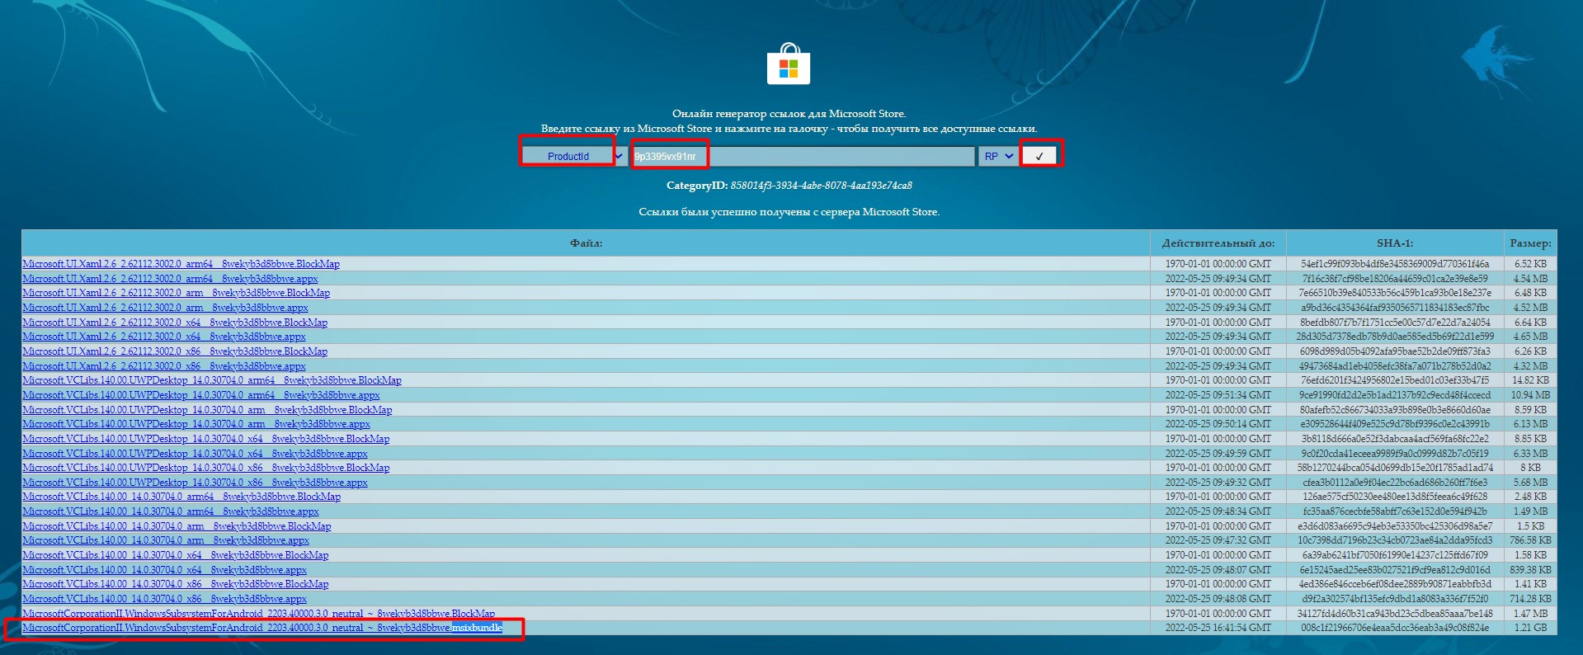This screenshot has height=655, width=1583.
Task: Open VCLibs.140.00.UWPDesktop 32-bit arm BlockMap link
Action: point(207,410)
